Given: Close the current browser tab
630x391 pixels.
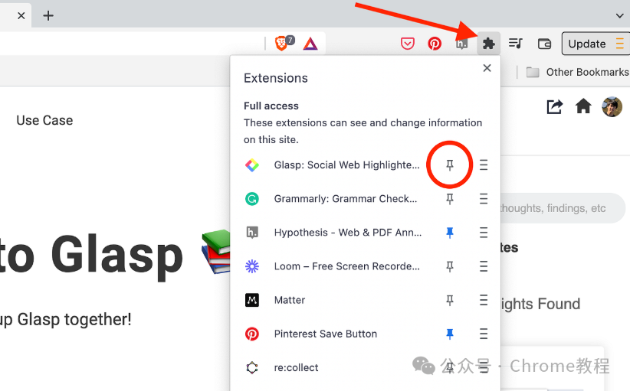Looking at the screenshot, I should click(x=21, y=15).
